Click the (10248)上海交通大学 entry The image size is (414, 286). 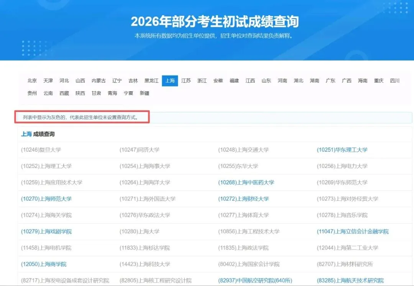coord(244,150)
